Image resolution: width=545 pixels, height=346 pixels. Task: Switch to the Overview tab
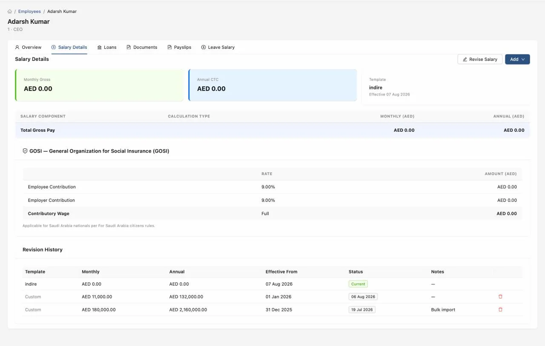pos(28,47)
